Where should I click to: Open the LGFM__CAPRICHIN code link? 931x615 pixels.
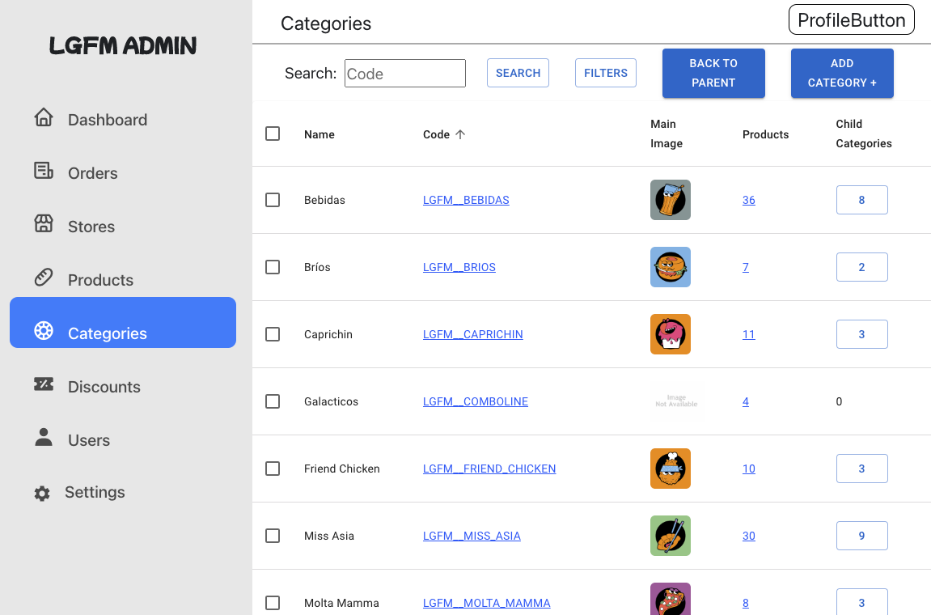tap(472, 334)
